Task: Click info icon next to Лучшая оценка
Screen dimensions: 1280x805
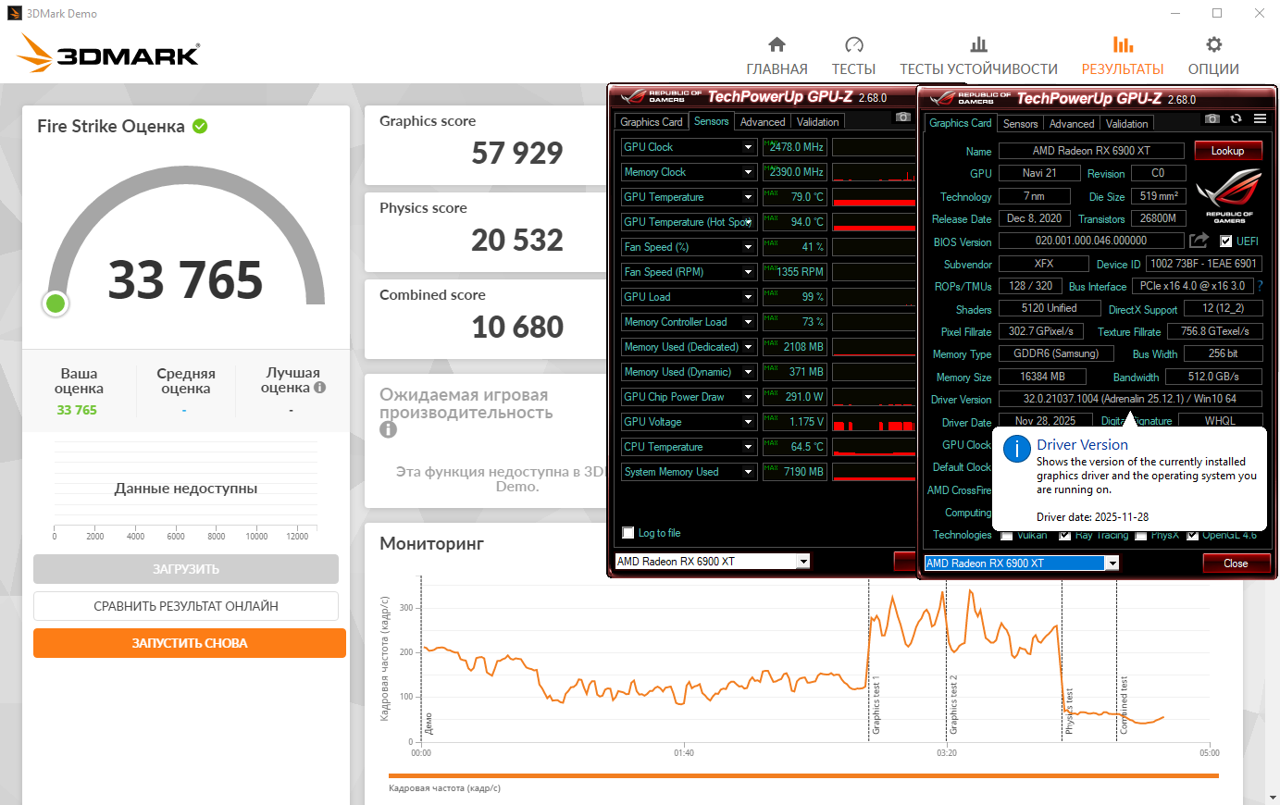Action: [x=319, y=388]
